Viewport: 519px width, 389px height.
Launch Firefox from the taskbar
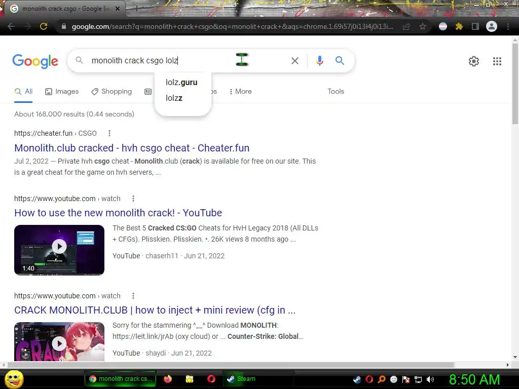(x=168, y=379)
